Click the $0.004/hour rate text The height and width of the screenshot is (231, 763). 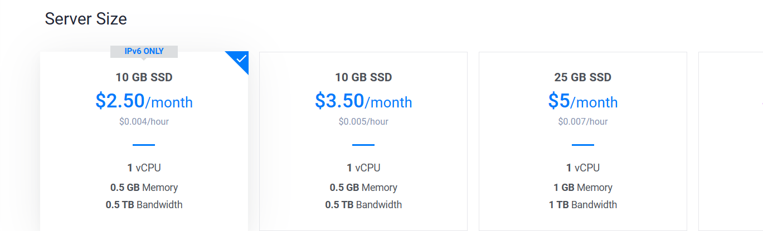144,121
